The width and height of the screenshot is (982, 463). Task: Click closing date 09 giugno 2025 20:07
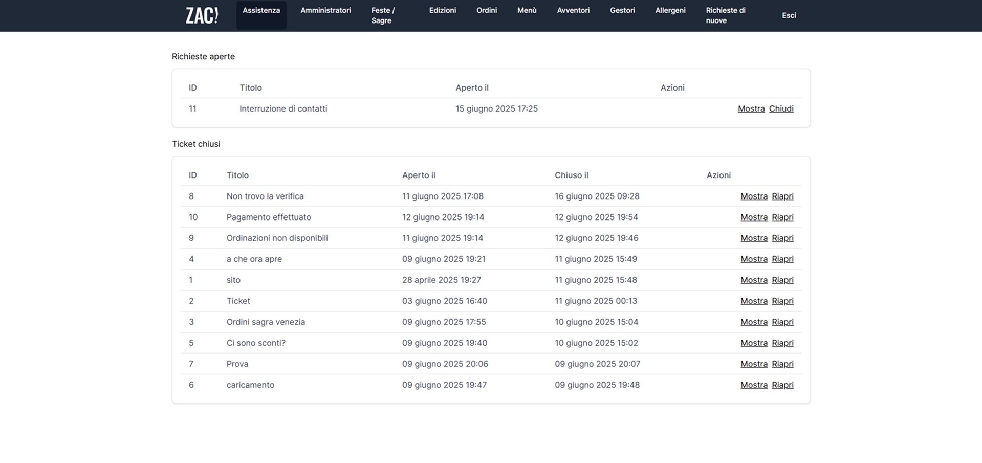(597, 364)
